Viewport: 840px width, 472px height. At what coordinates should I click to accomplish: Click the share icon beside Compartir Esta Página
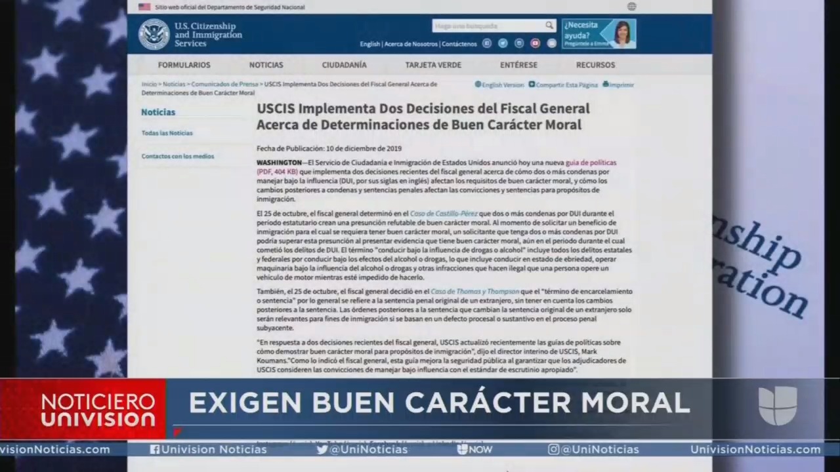[532, 85]
